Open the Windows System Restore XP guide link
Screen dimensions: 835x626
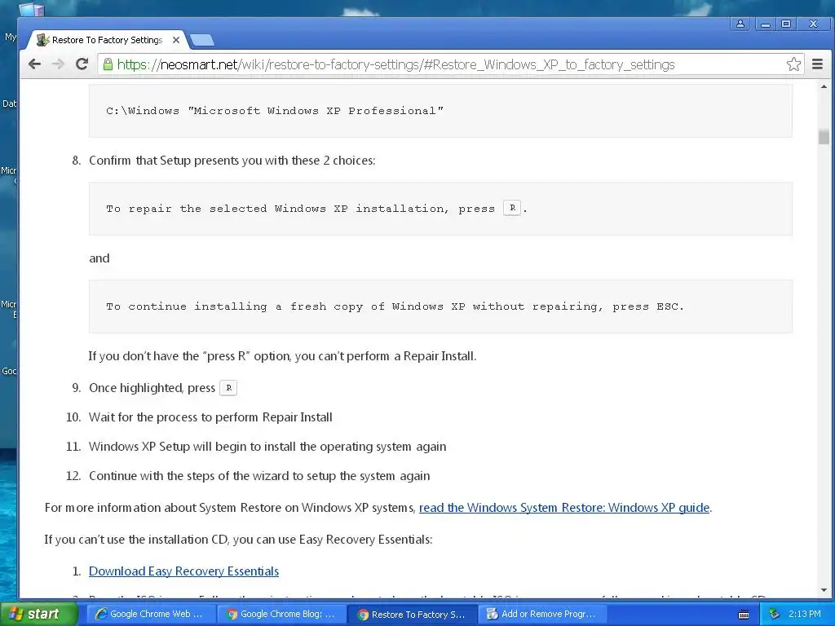(564, 507)
